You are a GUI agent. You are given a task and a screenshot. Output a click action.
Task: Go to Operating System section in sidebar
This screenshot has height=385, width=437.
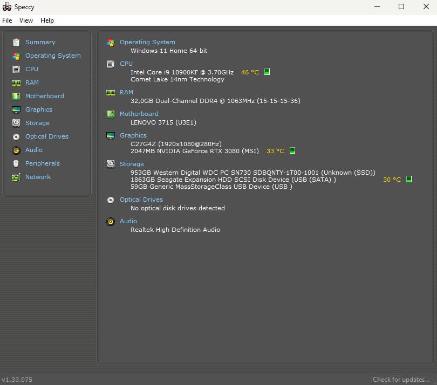(x=53, y=56)
